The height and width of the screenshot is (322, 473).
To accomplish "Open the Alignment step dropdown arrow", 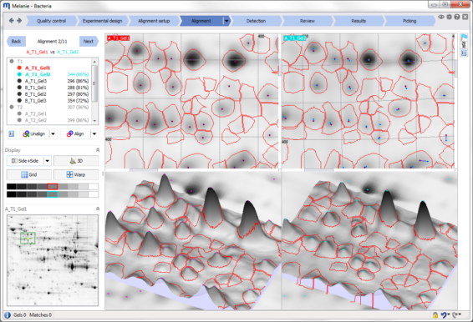I will (x=226, y=21).
